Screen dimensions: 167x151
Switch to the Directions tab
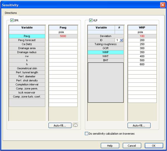coord(11,13)
